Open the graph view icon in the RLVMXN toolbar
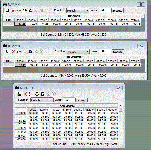 [x=19, y=11]
